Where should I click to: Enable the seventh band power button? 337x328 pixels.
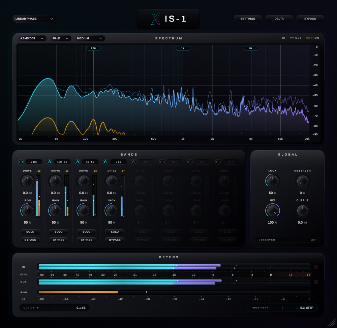pos(190,162)
